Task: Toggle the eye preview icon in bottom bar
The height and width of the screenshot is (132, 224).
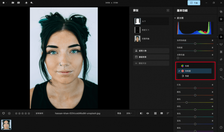Action: (148, 113)
